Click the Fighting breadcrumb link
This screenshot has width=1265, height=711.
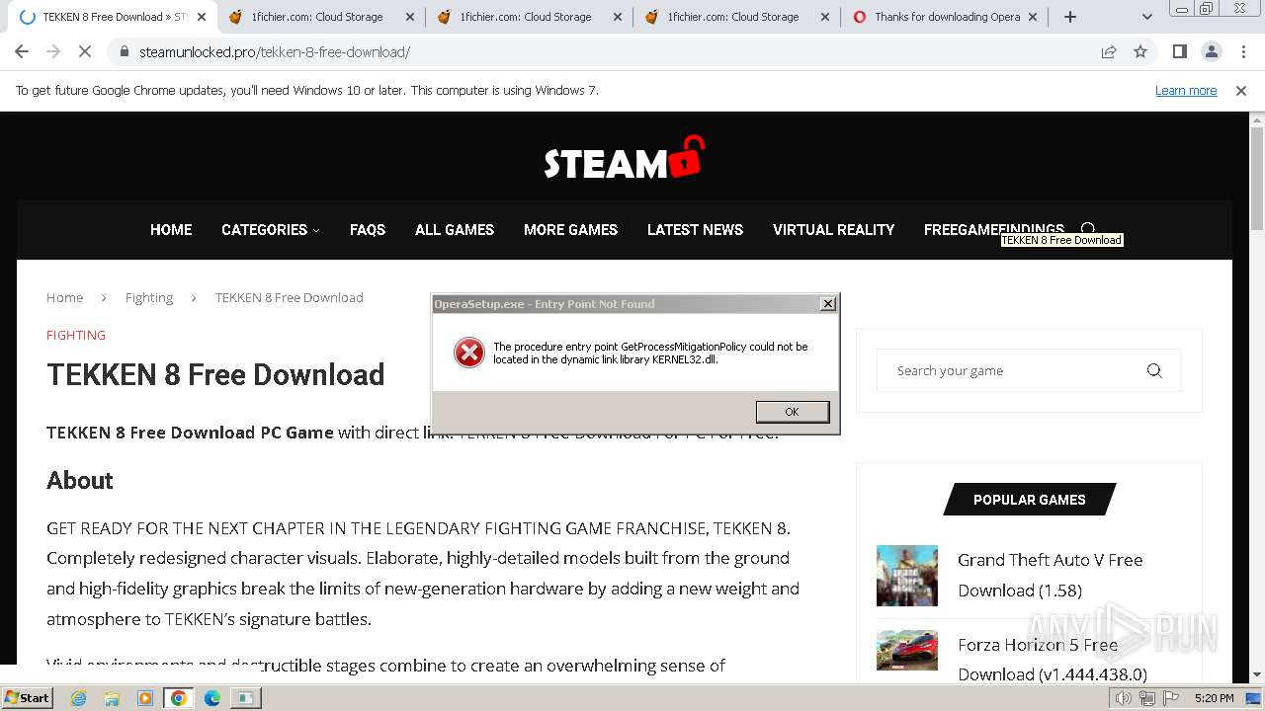pos(148,297)
